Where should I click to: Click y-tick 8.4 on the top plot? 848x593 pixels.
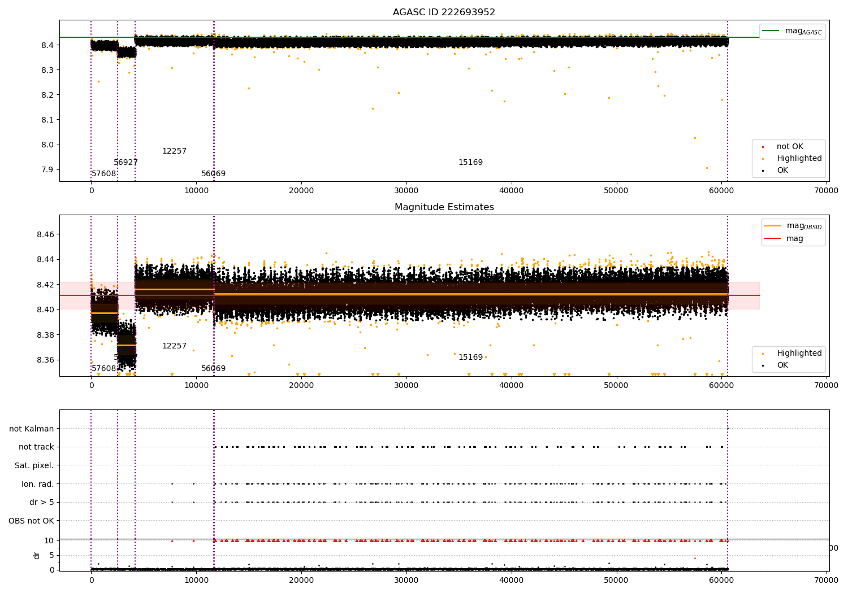[47, 45]
